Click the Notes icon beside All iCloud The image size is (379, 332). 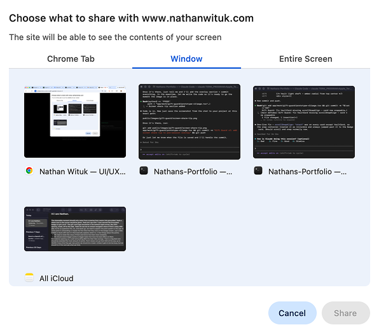tap(29, 277)
